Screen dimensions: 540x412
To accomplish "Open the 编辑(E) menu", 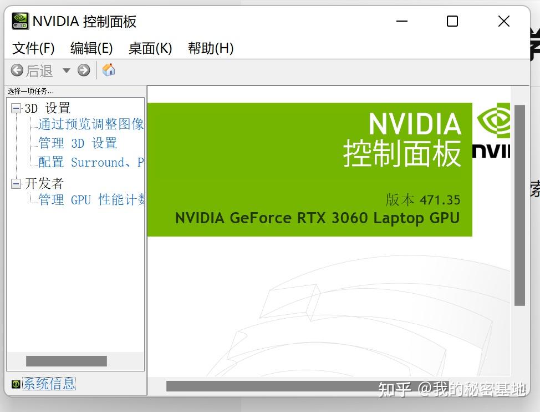I will [x=91, y=48].
